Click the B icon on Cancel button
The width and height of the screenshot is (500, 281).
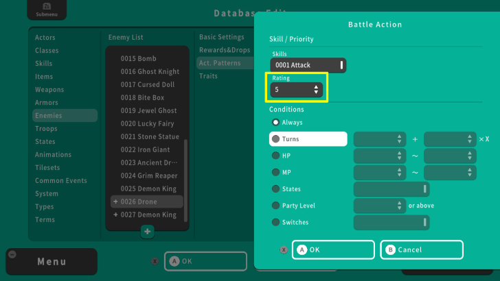tap(390, 249)
